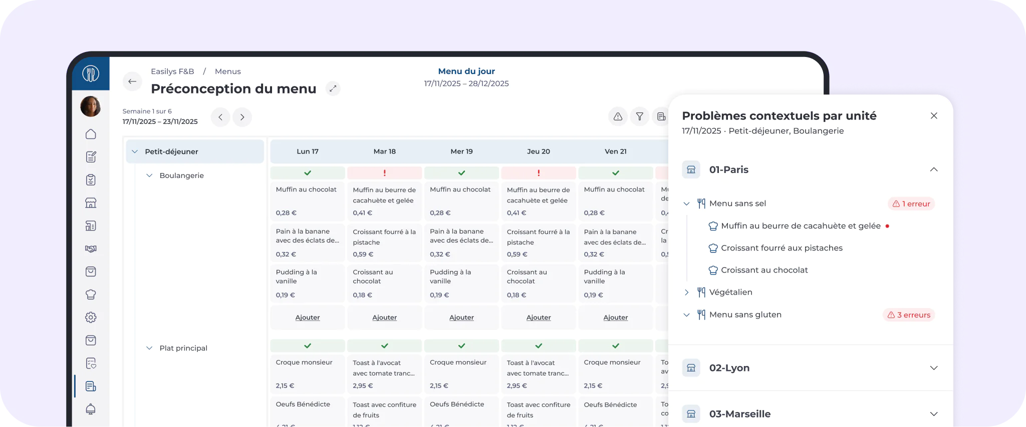Expand the Végétalien group
Viewport: 1026px width, 427px height.
[x=687, y=292]
